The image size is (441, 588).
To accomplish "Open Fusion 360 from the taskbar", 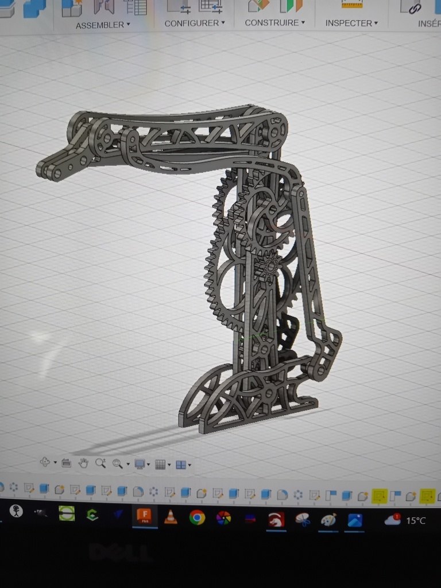I will 144,516.
